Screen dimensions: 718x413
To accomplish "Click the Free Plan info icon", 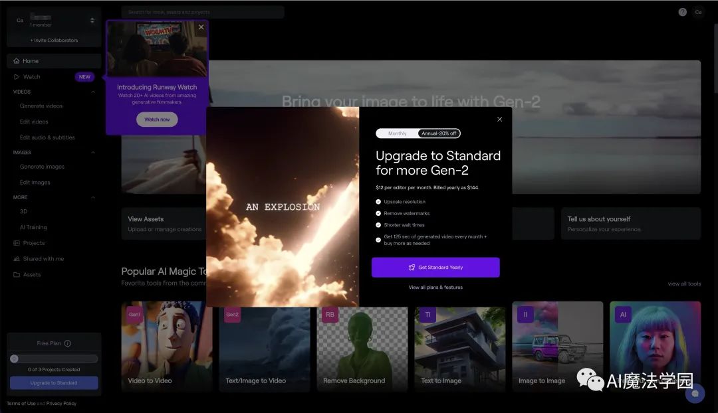I will click(67, 343).
